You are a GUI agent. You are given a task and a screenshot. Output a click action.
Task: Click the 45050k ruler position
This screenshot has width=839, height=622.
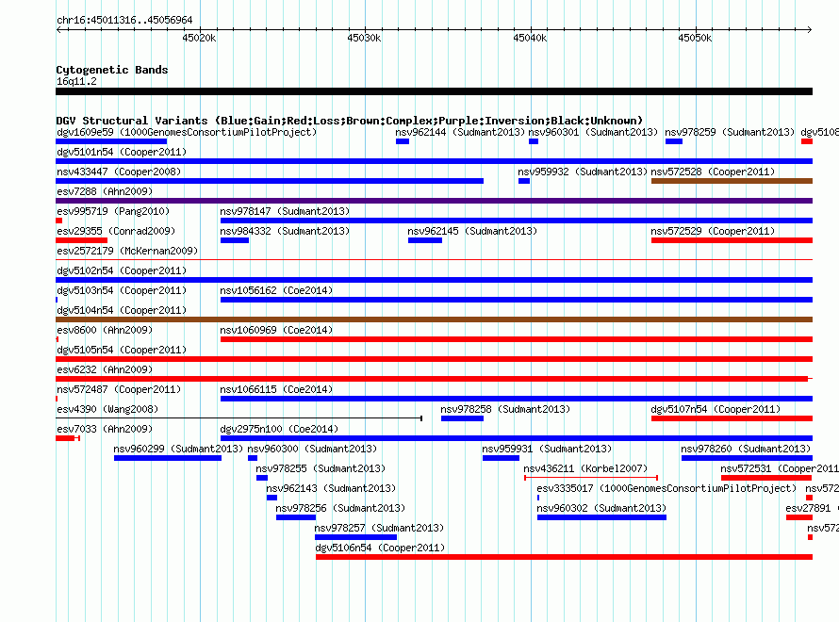point(695,38)
